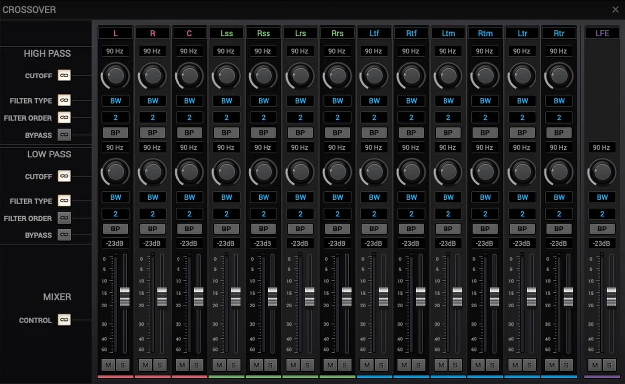The width and height of the screenshot is (625, 384).
Task: Click L channel high pass cutoff knob
Action: 115,76
